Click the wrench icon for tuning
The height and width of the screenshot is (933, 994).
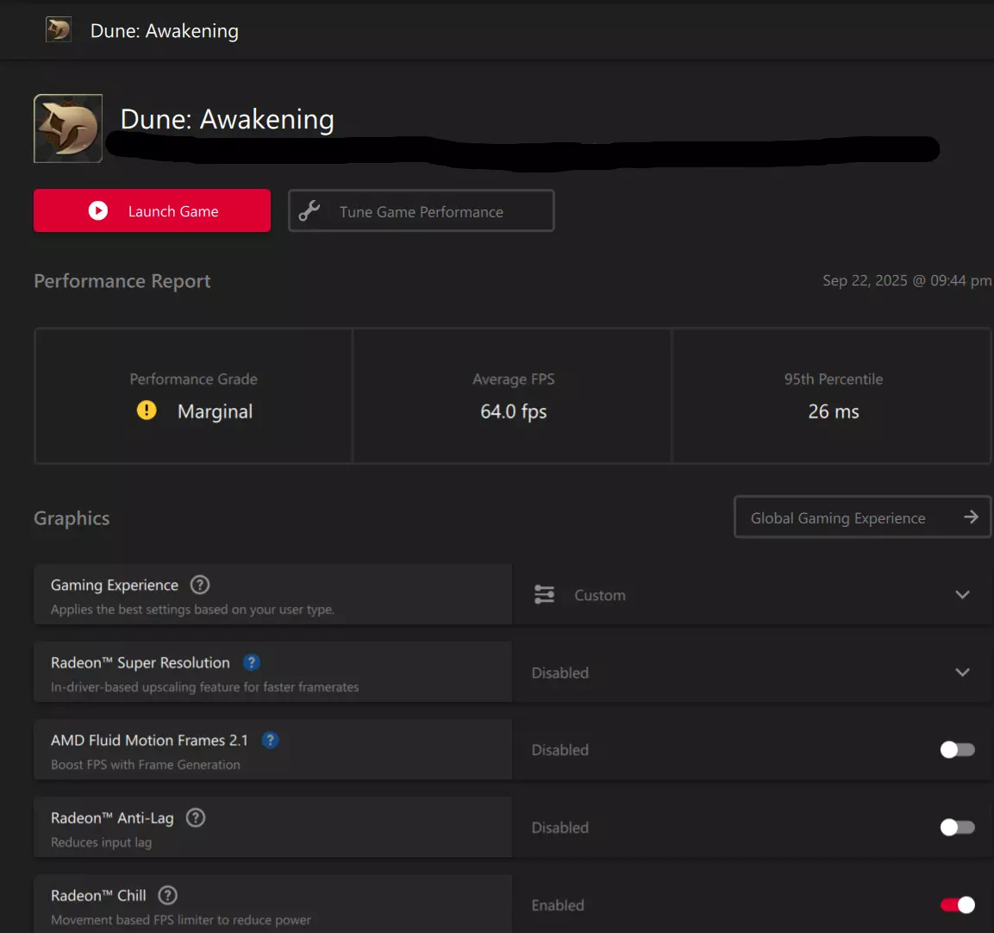point(309,210)
